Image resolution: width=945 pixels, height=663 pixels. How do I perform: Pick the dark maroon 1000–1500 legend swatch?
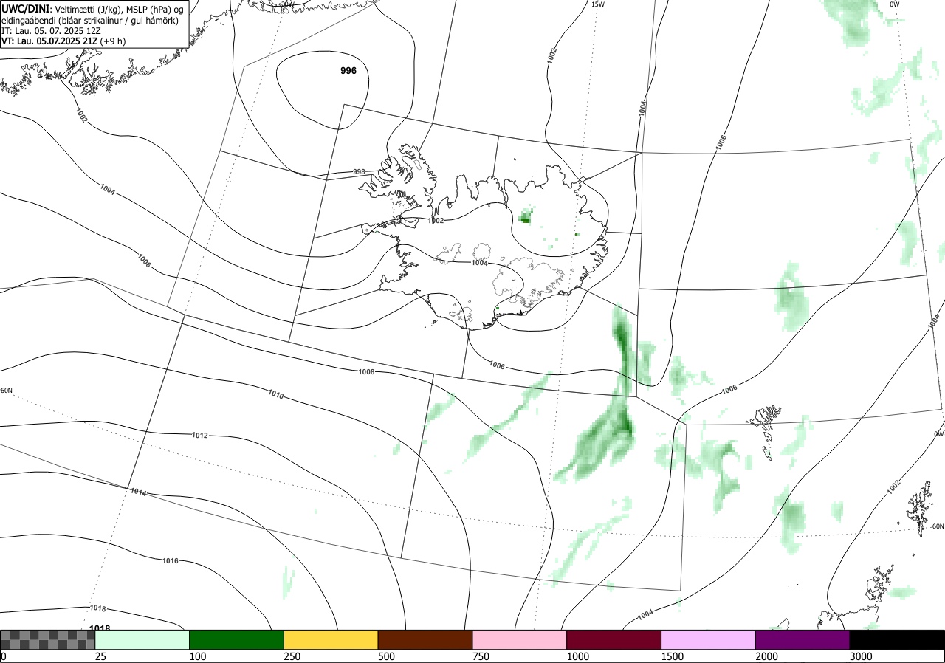614,639
